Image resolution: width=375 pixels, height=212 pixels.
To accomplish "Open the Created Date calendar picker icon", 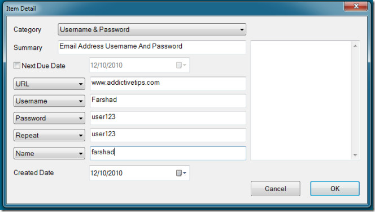I will tap(181, 173).
